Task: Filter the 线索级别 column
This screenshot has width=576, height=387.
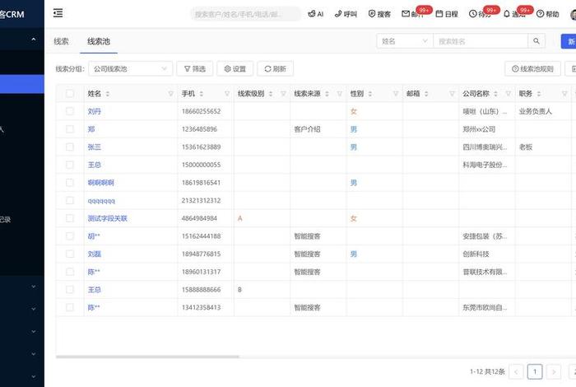Action: pos(283,94)
